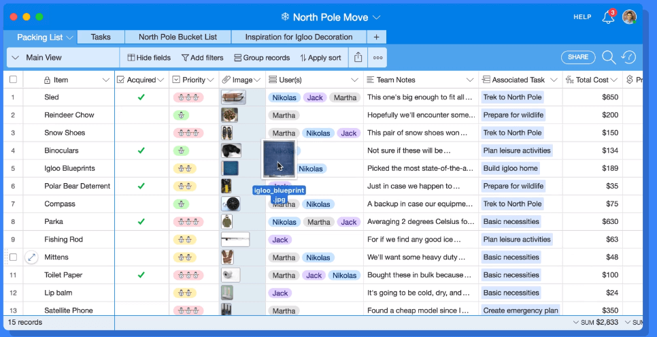Click the lock icon in Item header
This screenshot has width=657, height=337.
48,80
